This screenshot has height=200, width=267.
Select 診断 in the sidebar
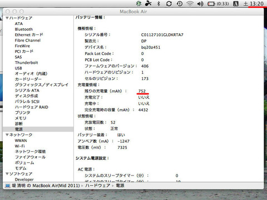(x=19, y=124)
